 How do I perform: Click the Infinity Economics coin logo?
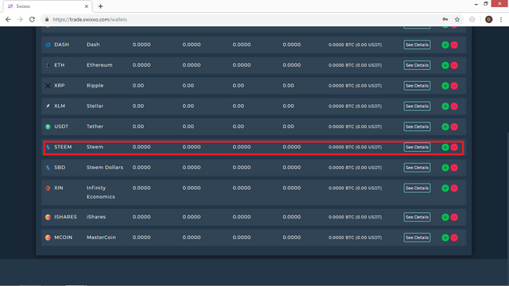[48, 188]
